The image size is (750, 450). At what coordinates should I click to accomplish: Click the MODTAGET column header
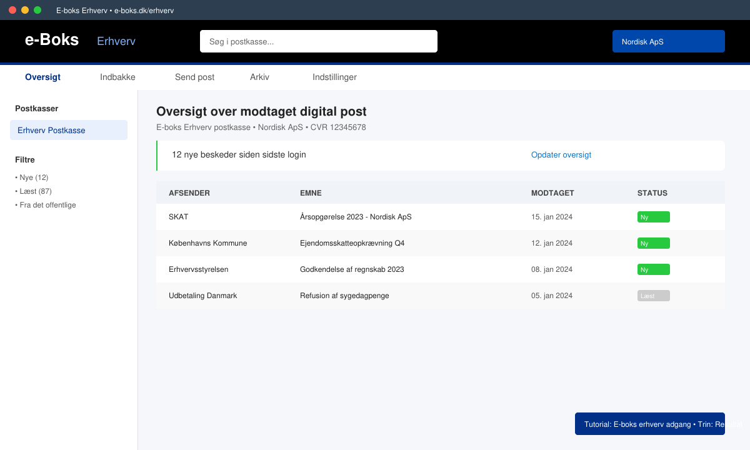552,193
